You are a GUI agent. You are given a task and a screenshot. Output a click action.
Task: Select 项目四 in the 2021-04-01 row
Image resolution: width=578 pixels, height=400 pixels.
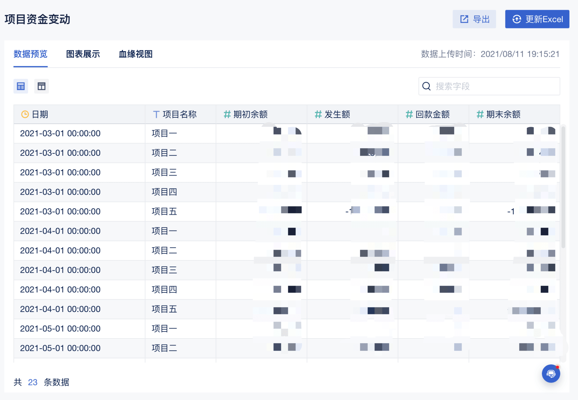(164, 290)
